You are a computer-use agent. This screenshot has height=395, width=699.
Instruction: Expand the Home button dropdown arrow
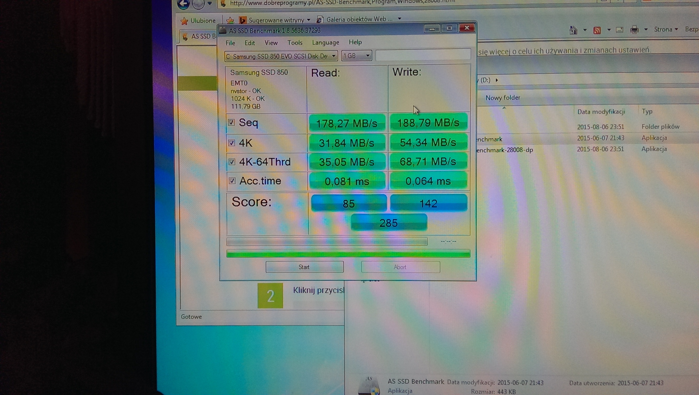[585, 30]
